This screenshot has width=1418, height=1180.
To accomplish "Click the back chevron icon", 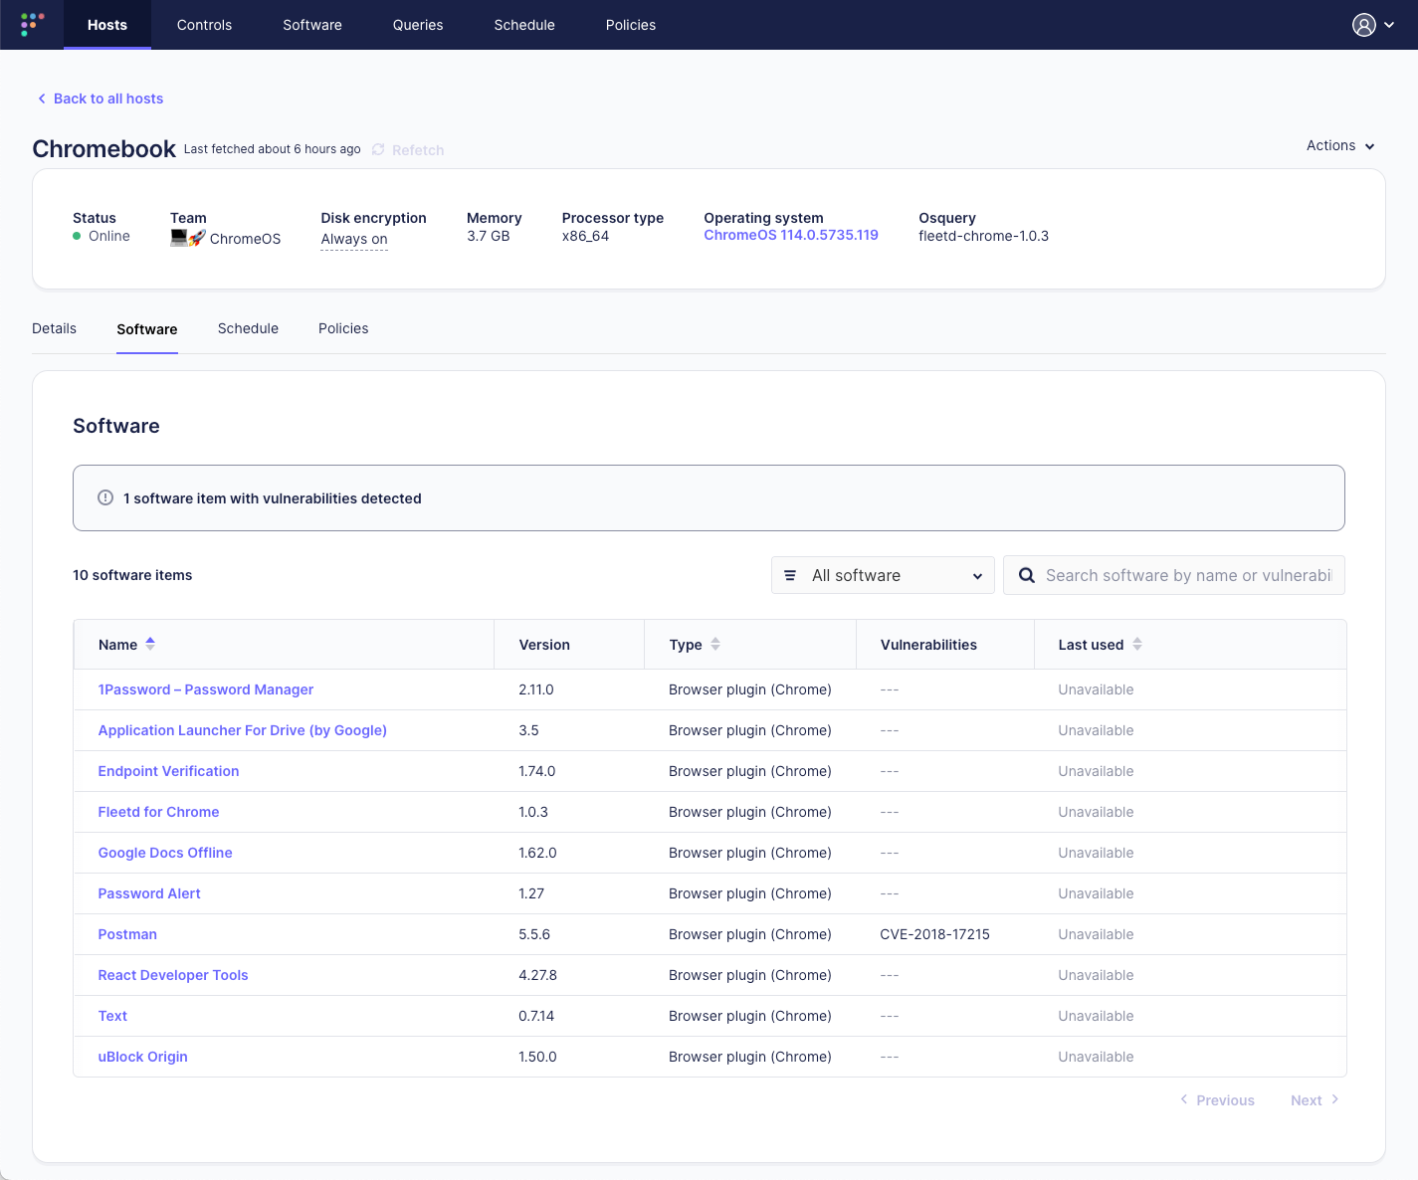I will pos(42,98).
